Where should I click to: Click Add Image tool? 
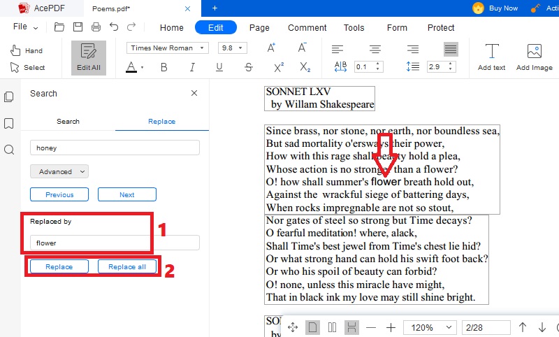pyautogui.click(x=535, y=57)
